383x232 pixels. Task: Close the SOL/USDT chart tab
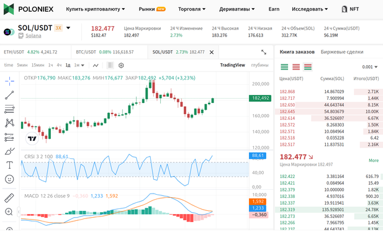point(212,52)
